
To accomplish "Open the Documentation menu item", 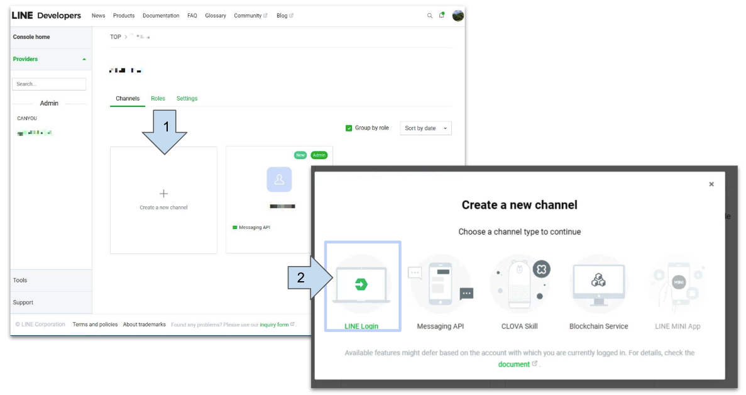I will [161, 16].
